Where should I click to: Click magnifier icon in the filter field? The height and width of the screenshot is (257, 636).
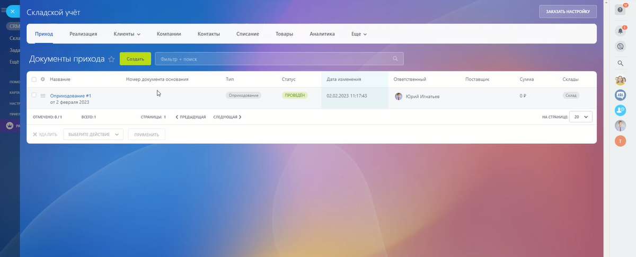click(x=395, y=59)
